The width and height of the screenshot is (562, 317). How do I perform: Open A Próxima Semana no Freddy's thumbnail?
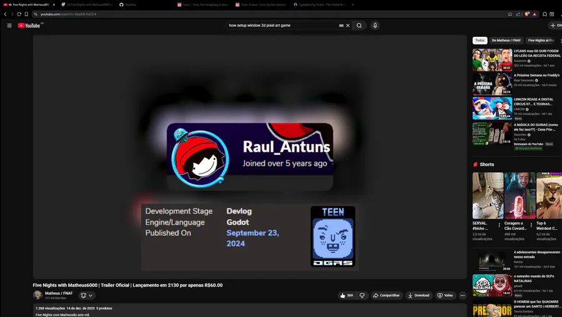pos(492,84)
